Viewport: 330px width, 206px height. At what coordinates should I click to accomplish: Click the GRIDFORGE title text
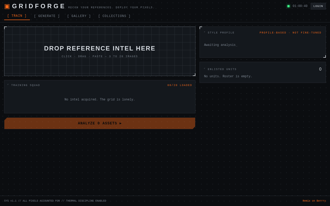point(39,6)
